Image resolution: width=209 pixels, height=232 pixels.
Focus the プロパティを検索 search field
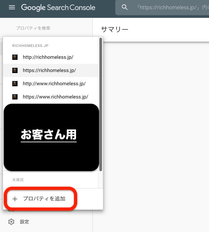33,28
